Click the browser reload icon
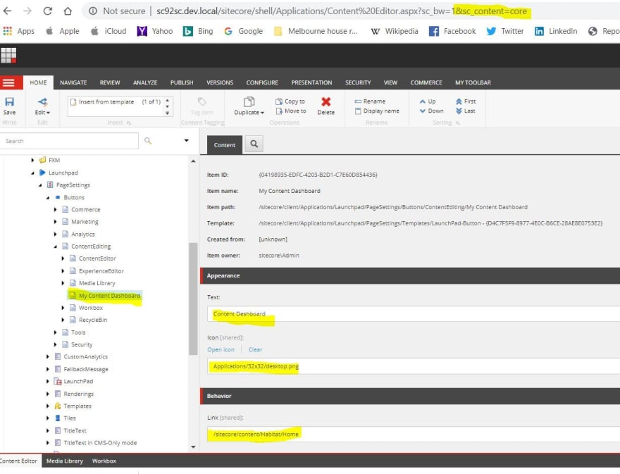 (48, 11)
